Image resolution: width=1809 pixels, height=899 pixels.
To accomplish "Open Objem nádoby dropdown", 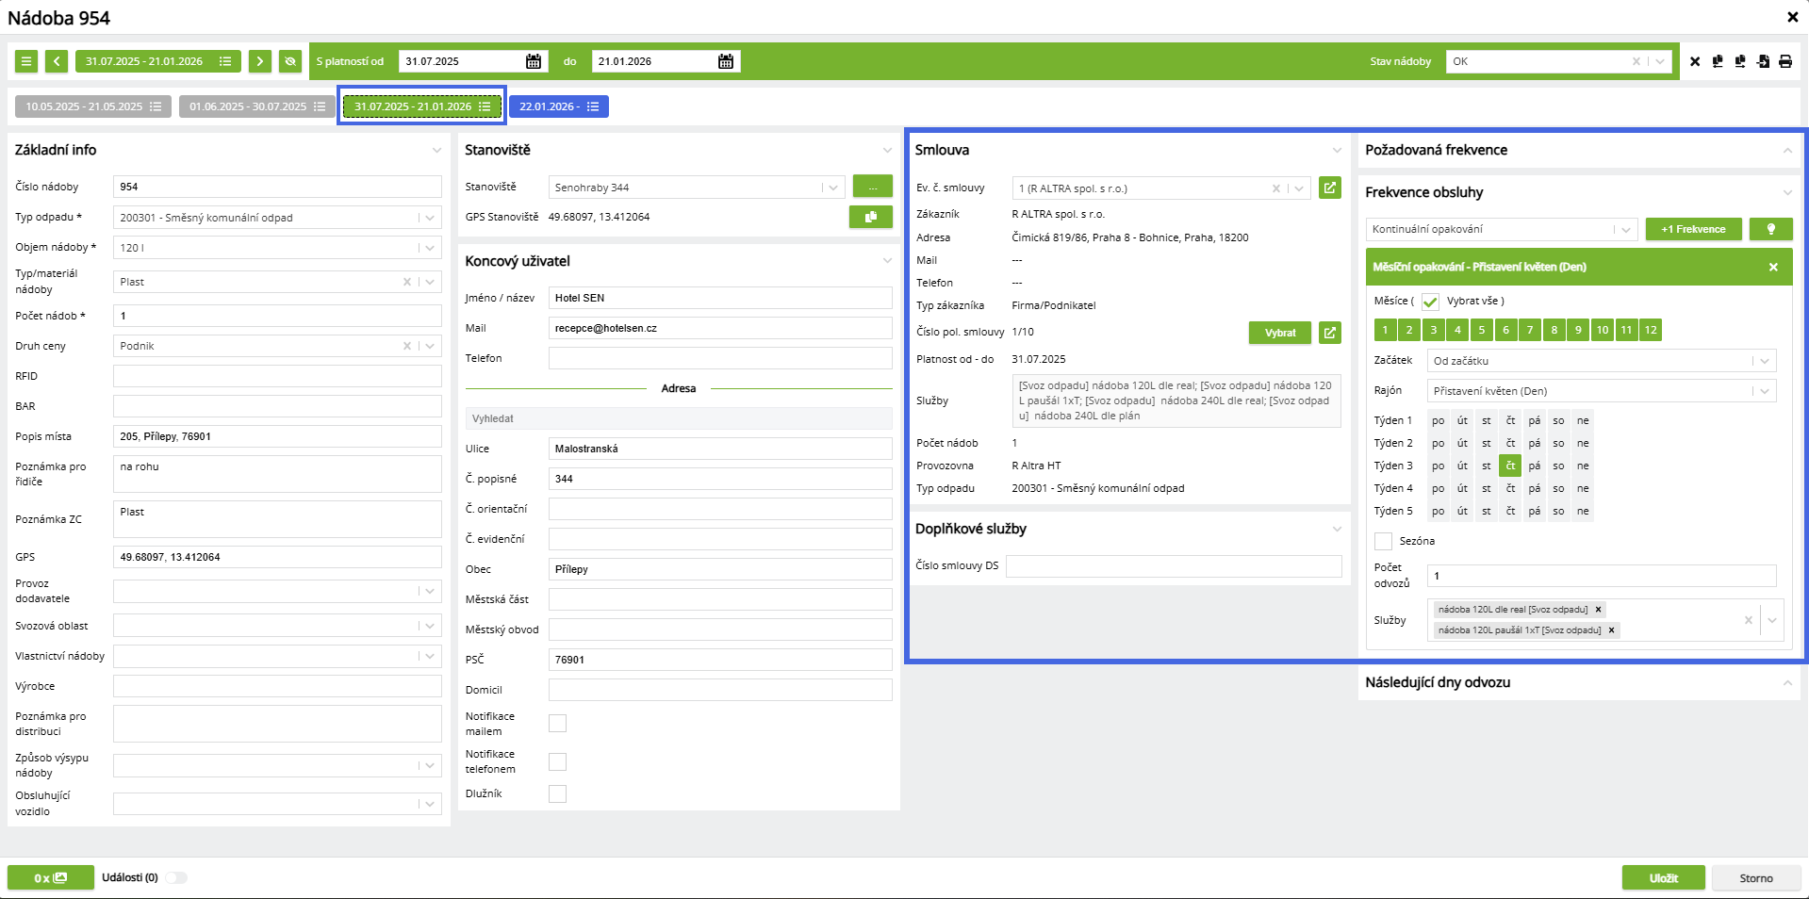I will [430, 248].
